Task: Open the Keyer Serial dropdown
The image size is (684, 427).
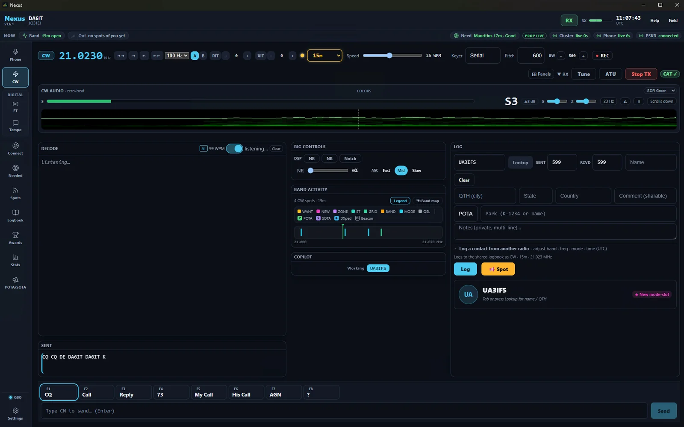Action: (483, 56)
